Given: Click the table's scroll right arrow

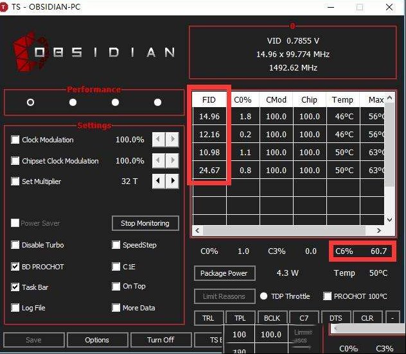Looking at the screenshot, I should [x=379, y=230].
